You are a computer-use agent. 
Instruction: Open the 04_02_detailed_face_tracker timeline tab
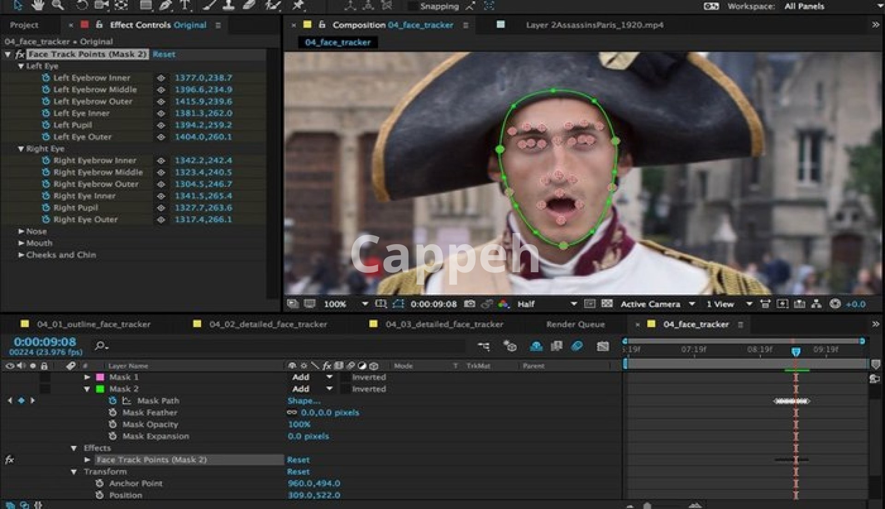click(268, 324)
